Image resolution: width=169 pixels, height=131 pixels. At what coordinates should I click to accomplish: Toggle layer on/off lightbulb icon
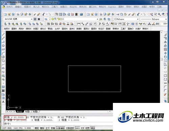(50, 19)
